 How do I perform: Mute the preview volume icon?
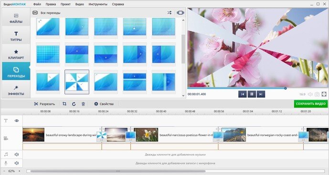click(310, 94)
